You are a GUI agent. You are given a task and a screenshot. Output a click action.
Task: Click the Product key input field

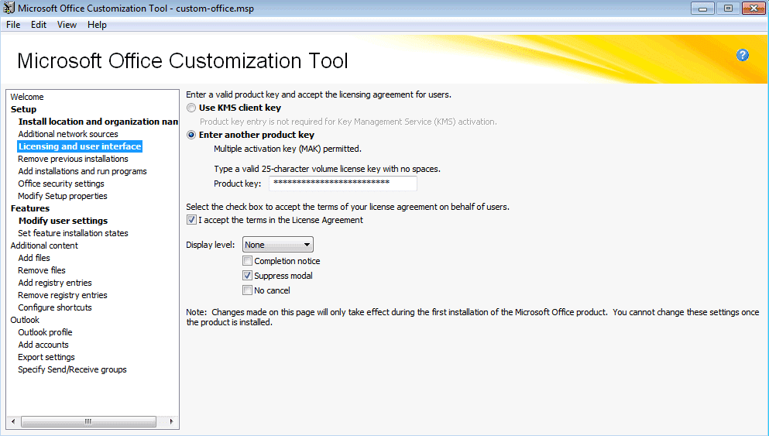(x=343, y=184)
